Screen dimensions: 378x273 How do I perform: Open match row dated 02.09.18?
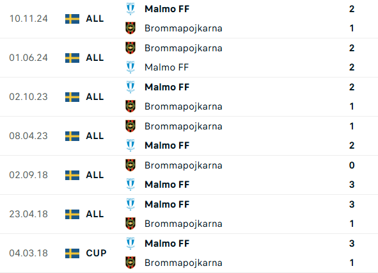[189, 175]
